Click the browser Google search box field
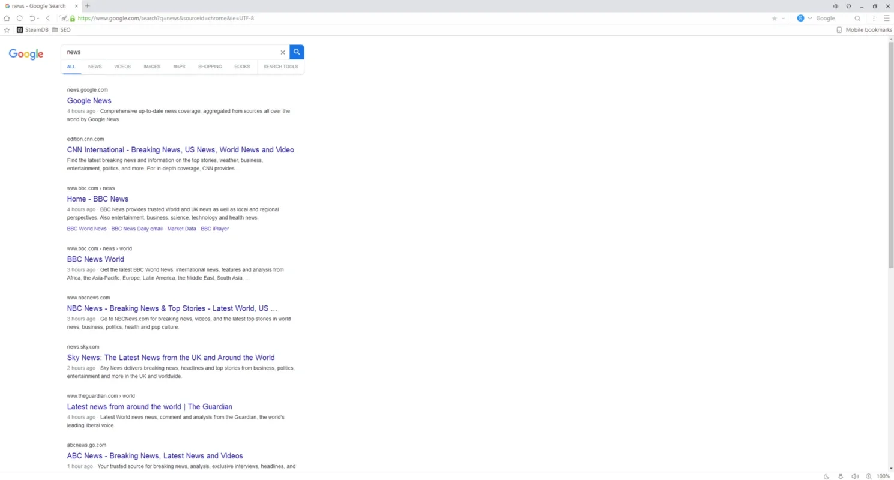 pos(833,18)
